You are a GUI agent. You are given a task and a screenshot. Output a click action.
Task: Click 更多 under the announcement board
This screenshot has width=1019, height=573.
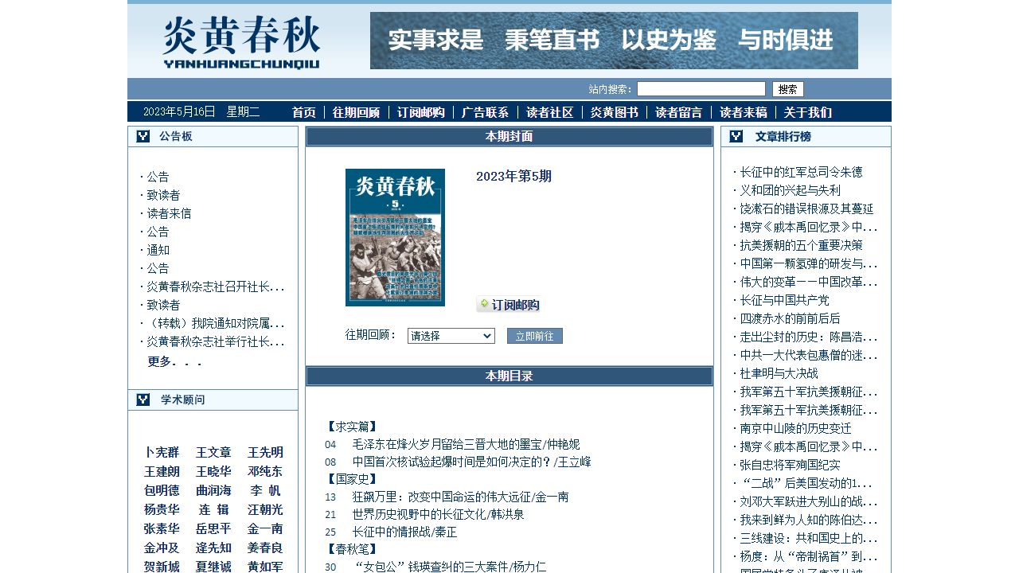175,361
